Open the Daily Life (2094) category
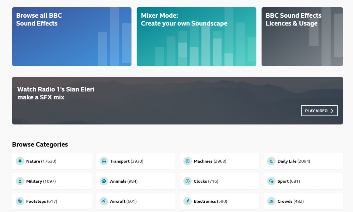 click(303, 161)
